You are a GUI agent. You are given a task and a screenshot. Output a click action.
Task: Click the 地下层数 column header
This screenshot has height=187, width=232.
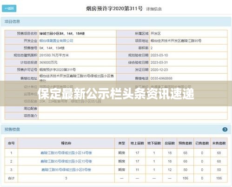click(154, 143)
